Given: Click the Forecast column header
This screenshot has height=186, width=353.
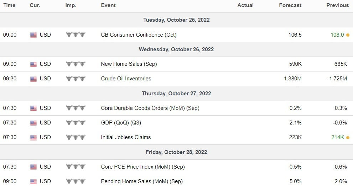Looking at the screenshot, I should tap(290, 5).
